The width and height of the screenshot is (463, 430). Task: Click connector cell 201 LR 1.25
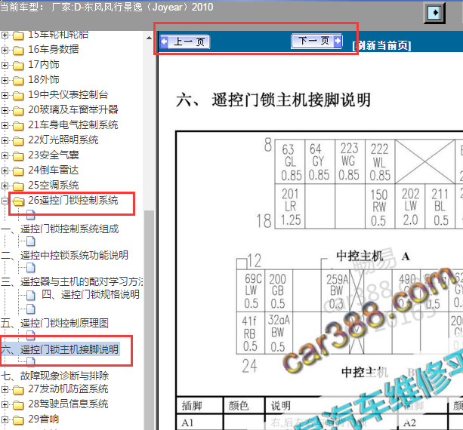coord(290,207)
